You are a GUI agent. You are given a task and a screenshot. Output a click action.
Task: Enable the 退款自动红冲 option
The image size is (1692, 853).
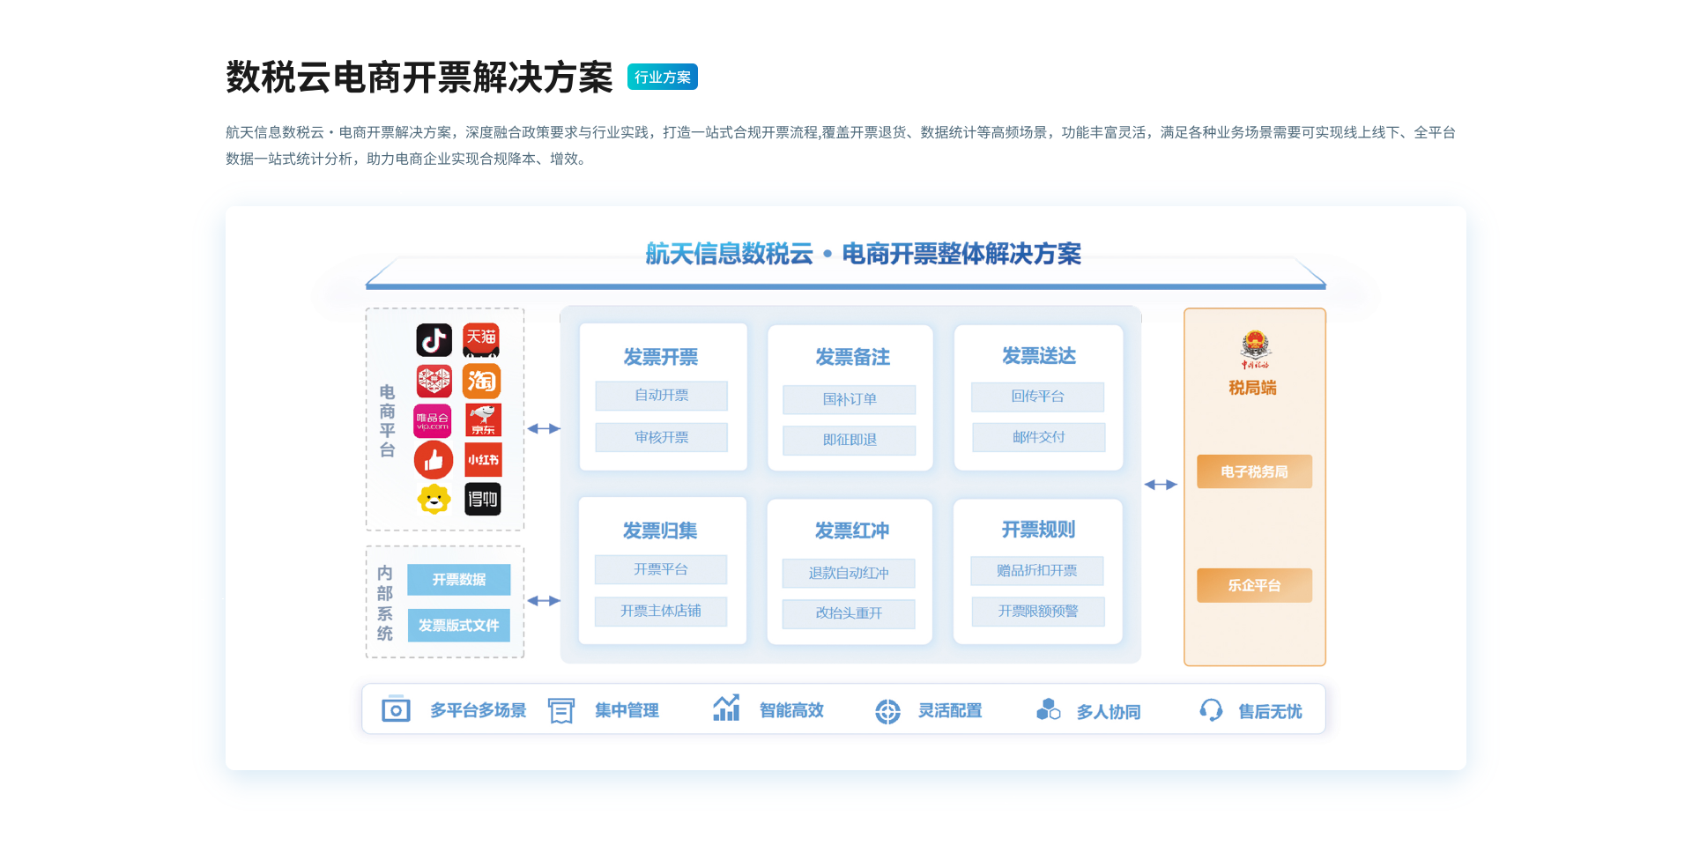[849, 573]
